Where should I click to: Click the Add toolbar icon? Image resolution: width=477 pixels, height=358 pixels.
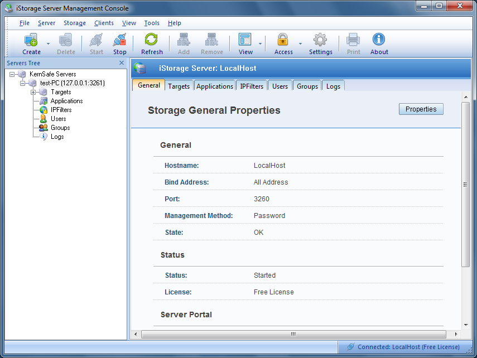click(184, 40)
